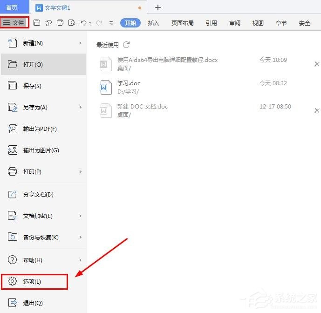Open recent file 新建 DOC 文档.doc
This screenshot has height=313, width=321.
coord(143,107)
